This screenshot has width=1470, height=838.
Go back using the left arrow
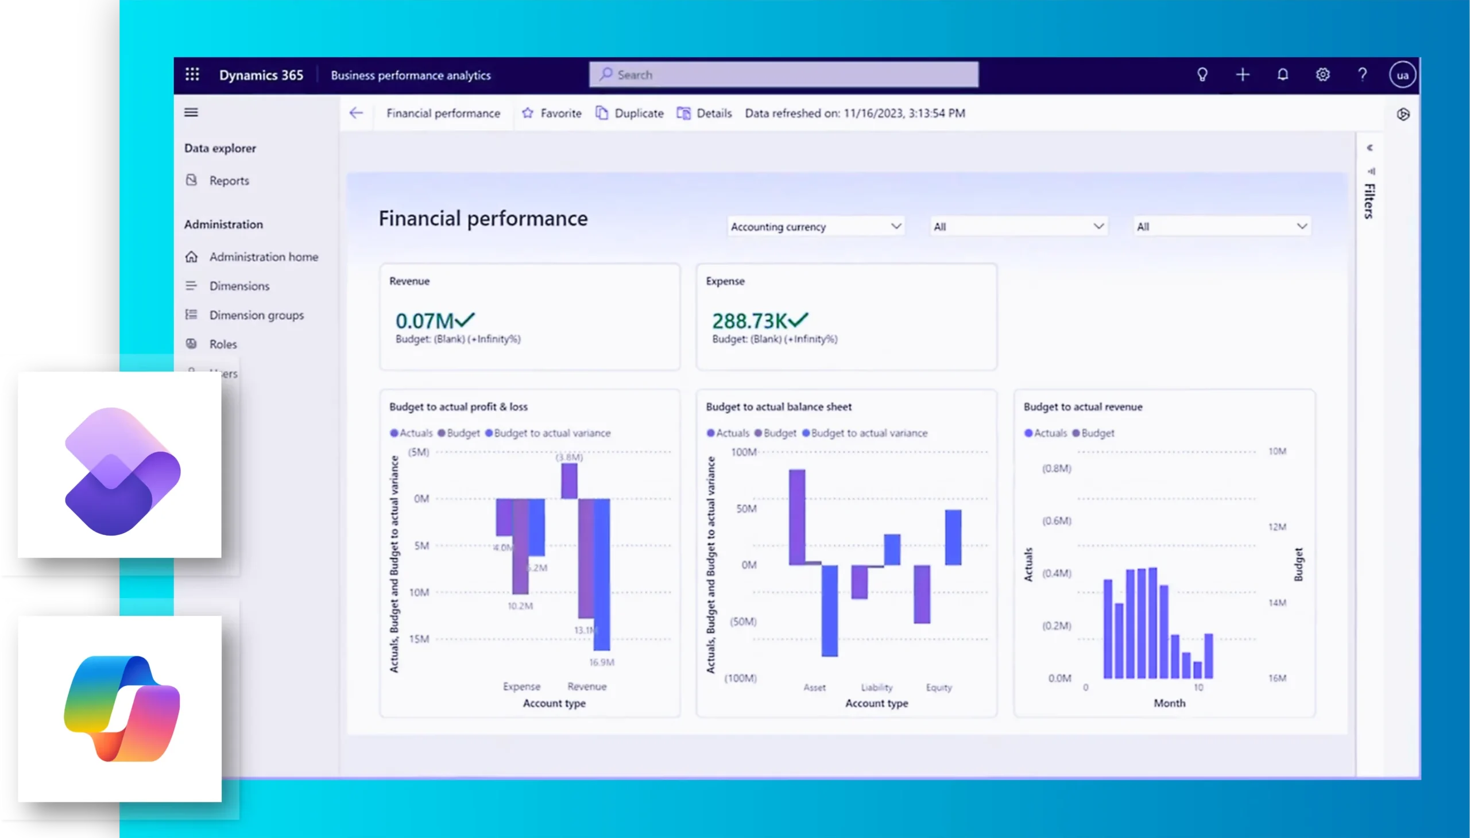(356, 113)
